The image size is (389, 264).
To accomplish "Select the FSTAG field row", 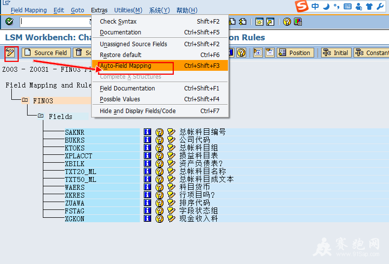I will pos(102,211).
